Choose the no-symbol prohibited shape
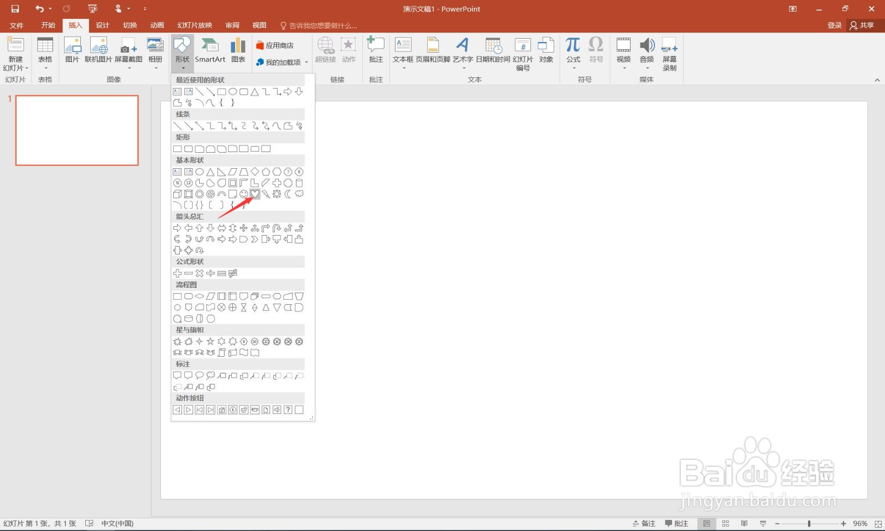This screenshot has width=885, height=531. 211,194
